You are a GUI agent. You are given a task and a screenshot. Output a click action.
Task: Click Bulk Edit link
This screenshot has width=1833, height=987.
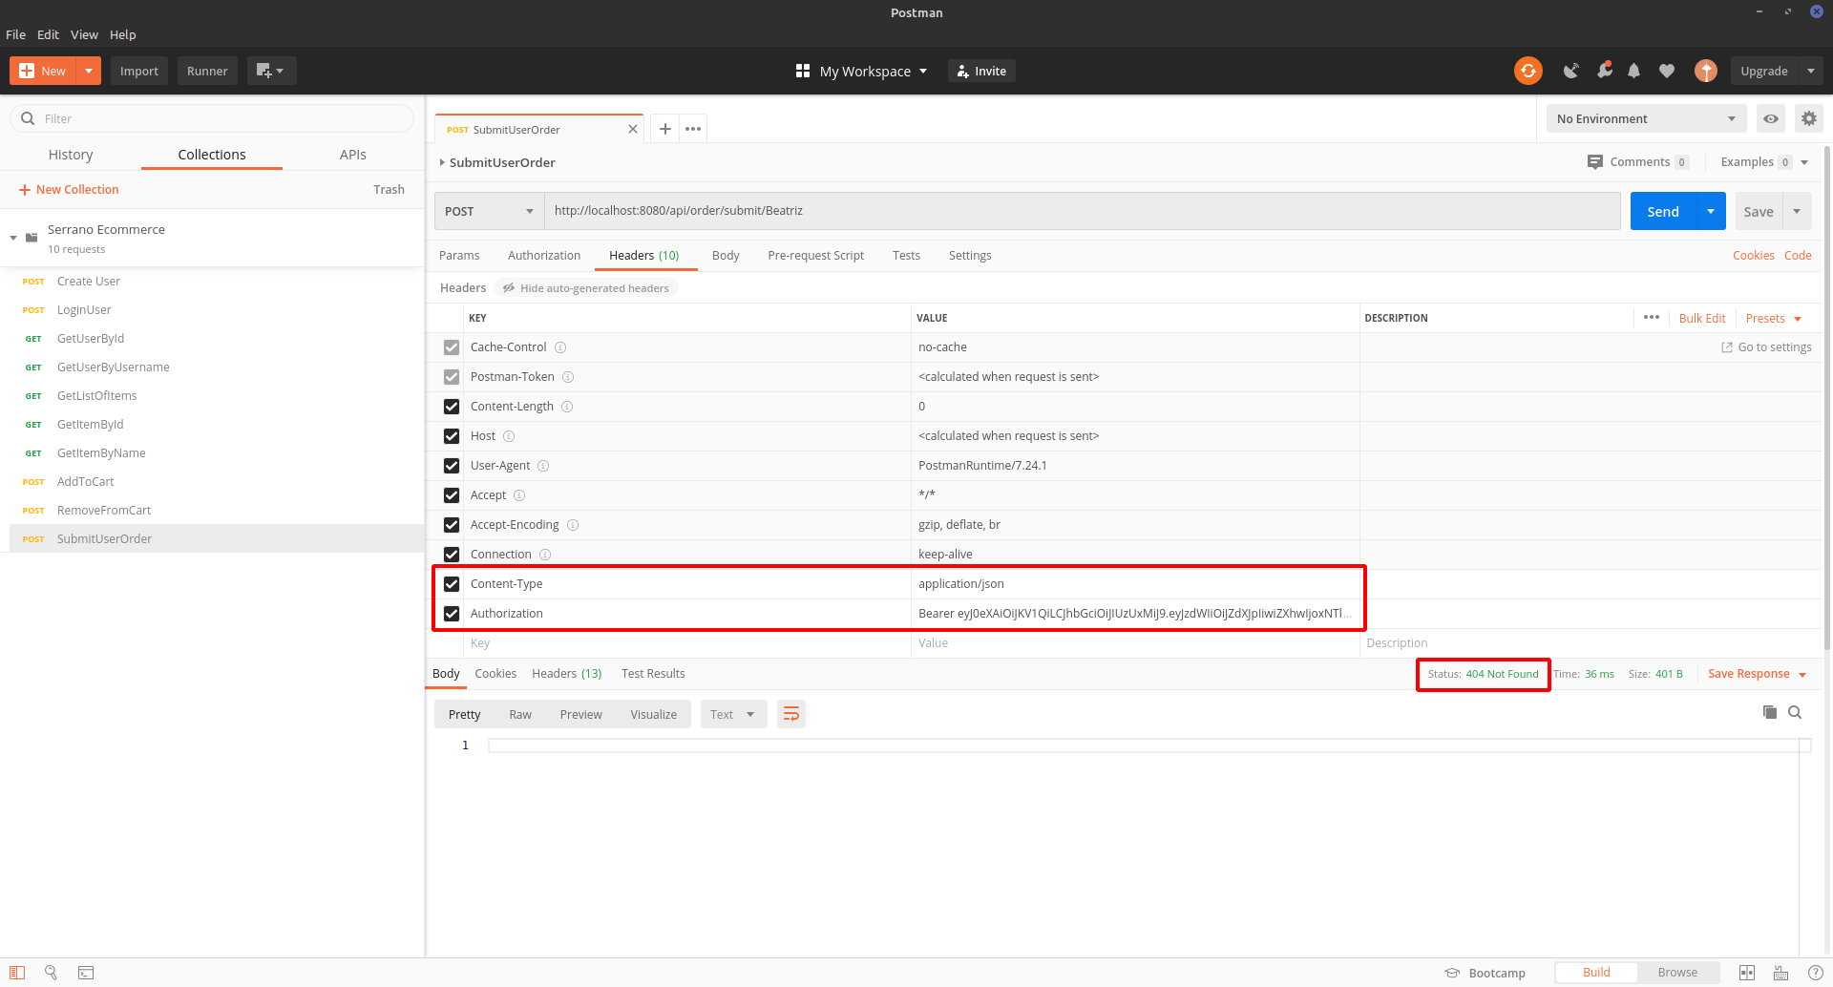pyautogui.click(x=1702, y=319)
